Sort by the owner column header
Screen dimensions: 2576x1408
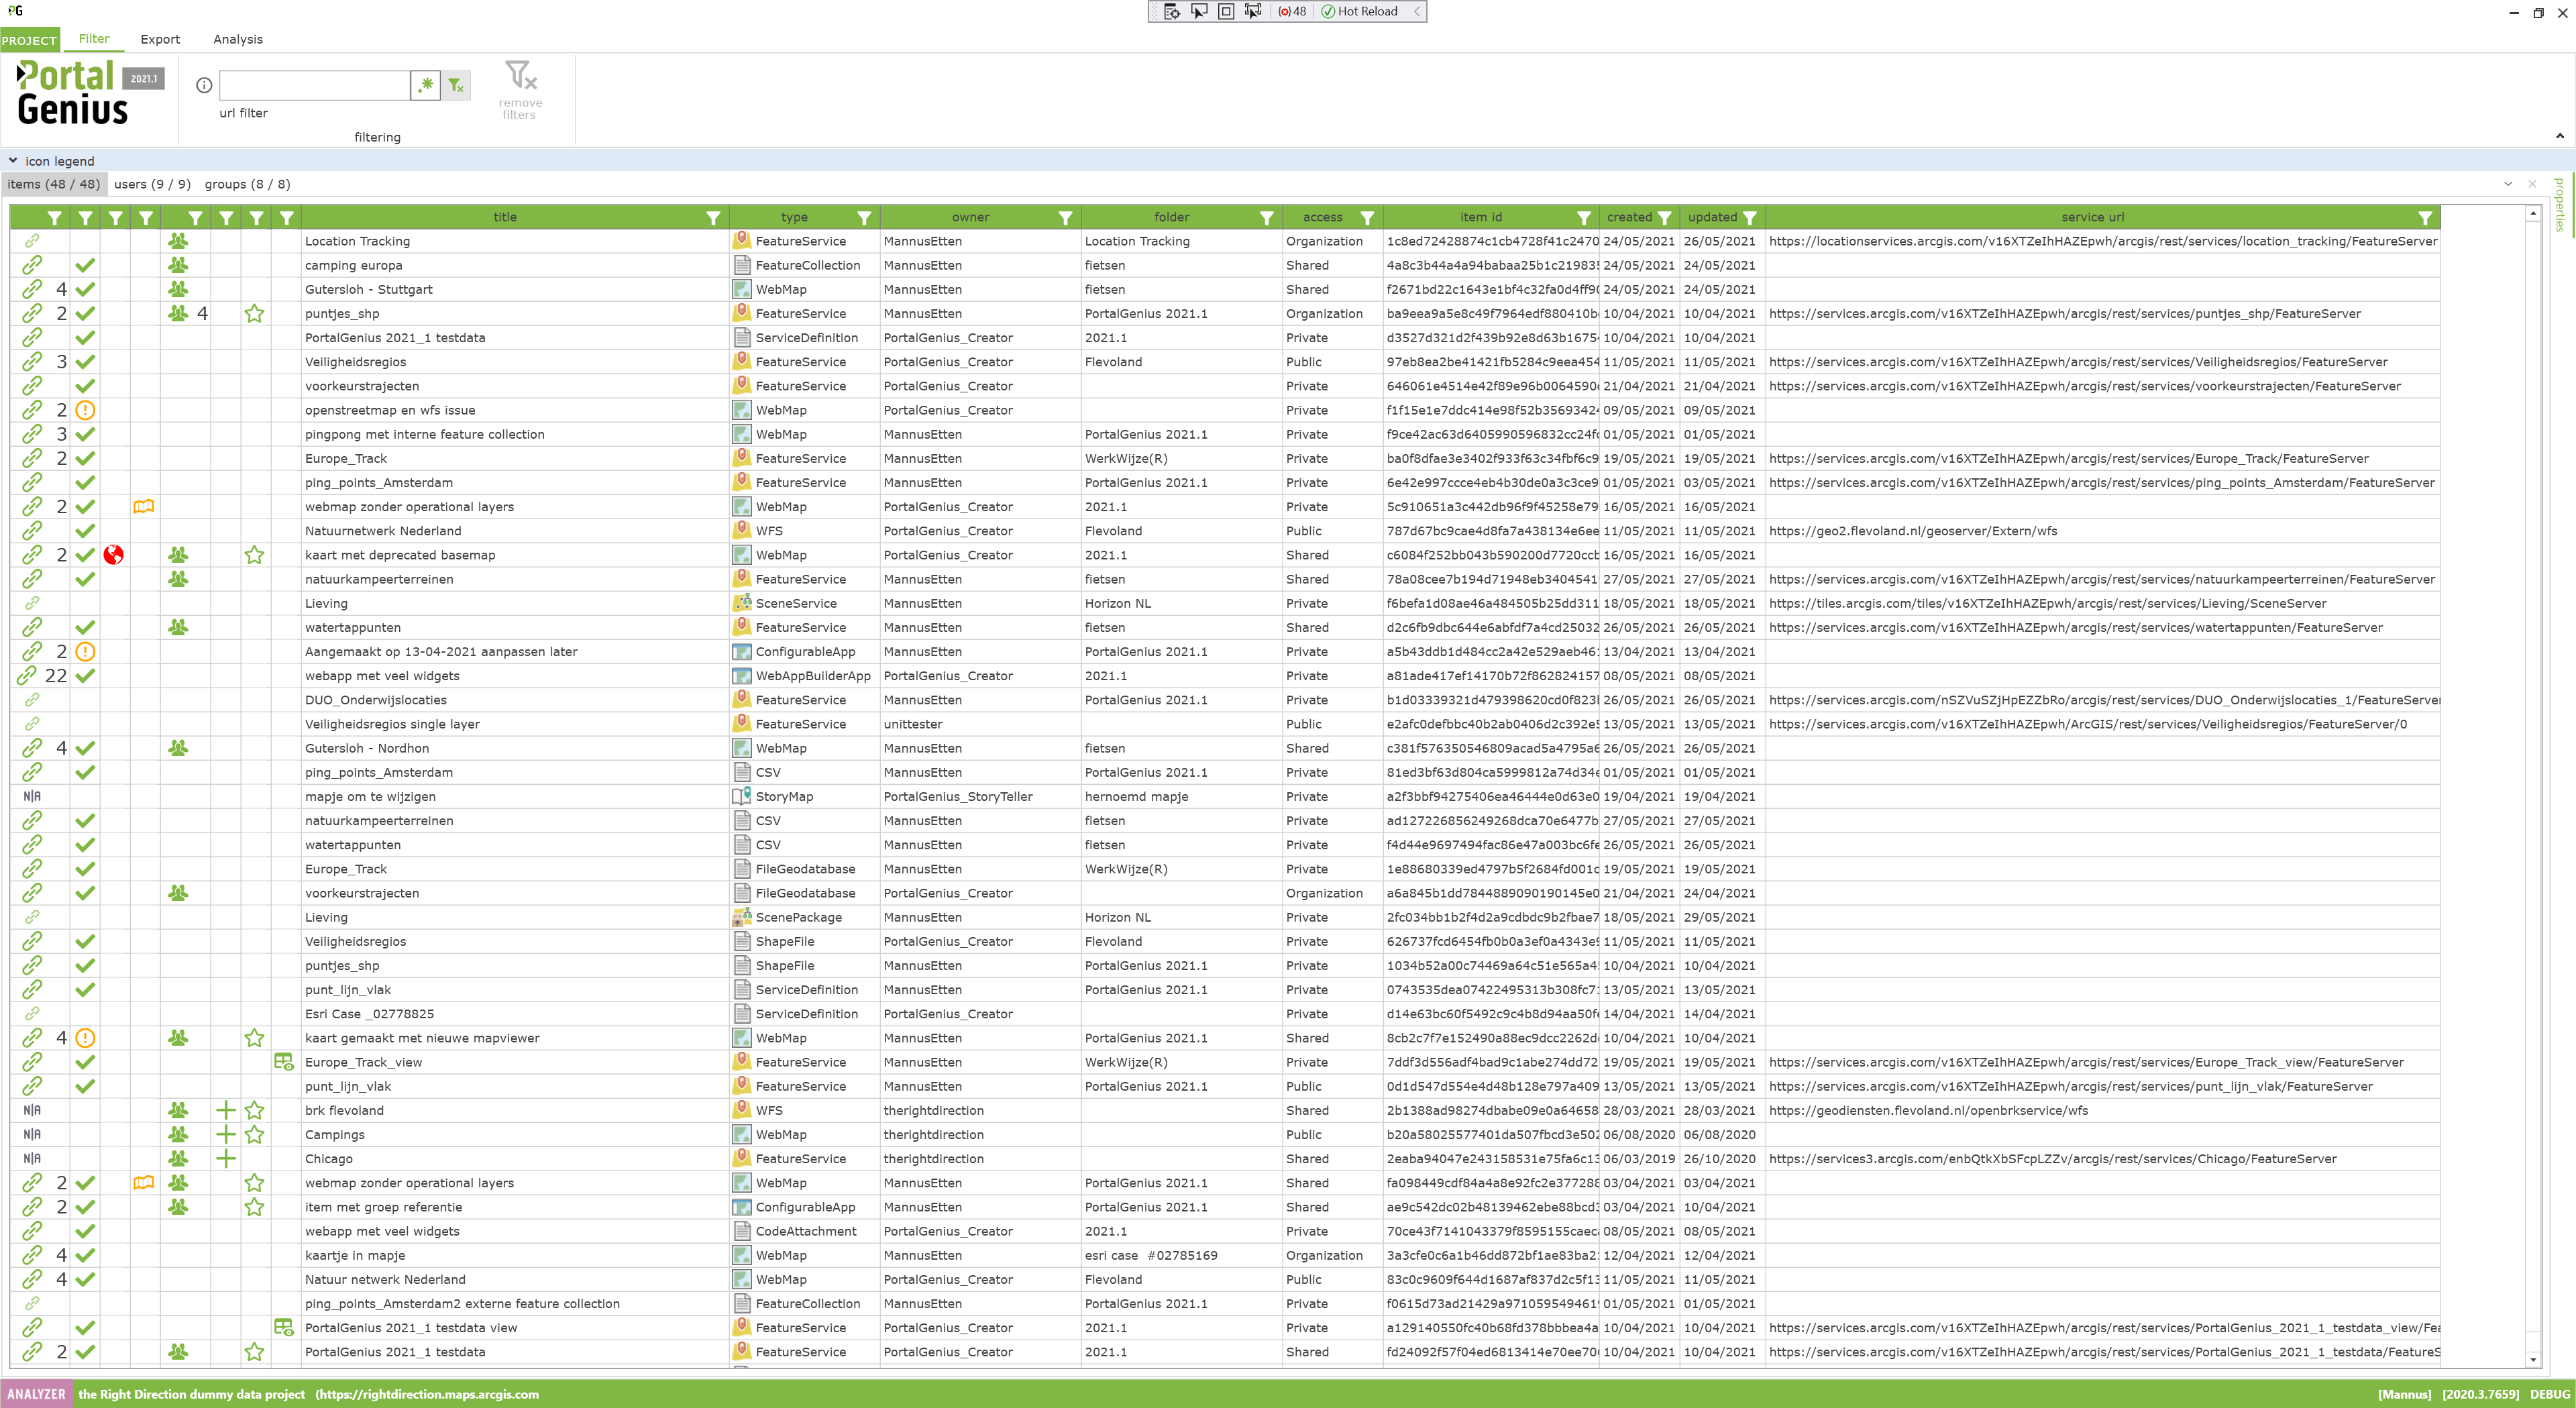point(970,217)
